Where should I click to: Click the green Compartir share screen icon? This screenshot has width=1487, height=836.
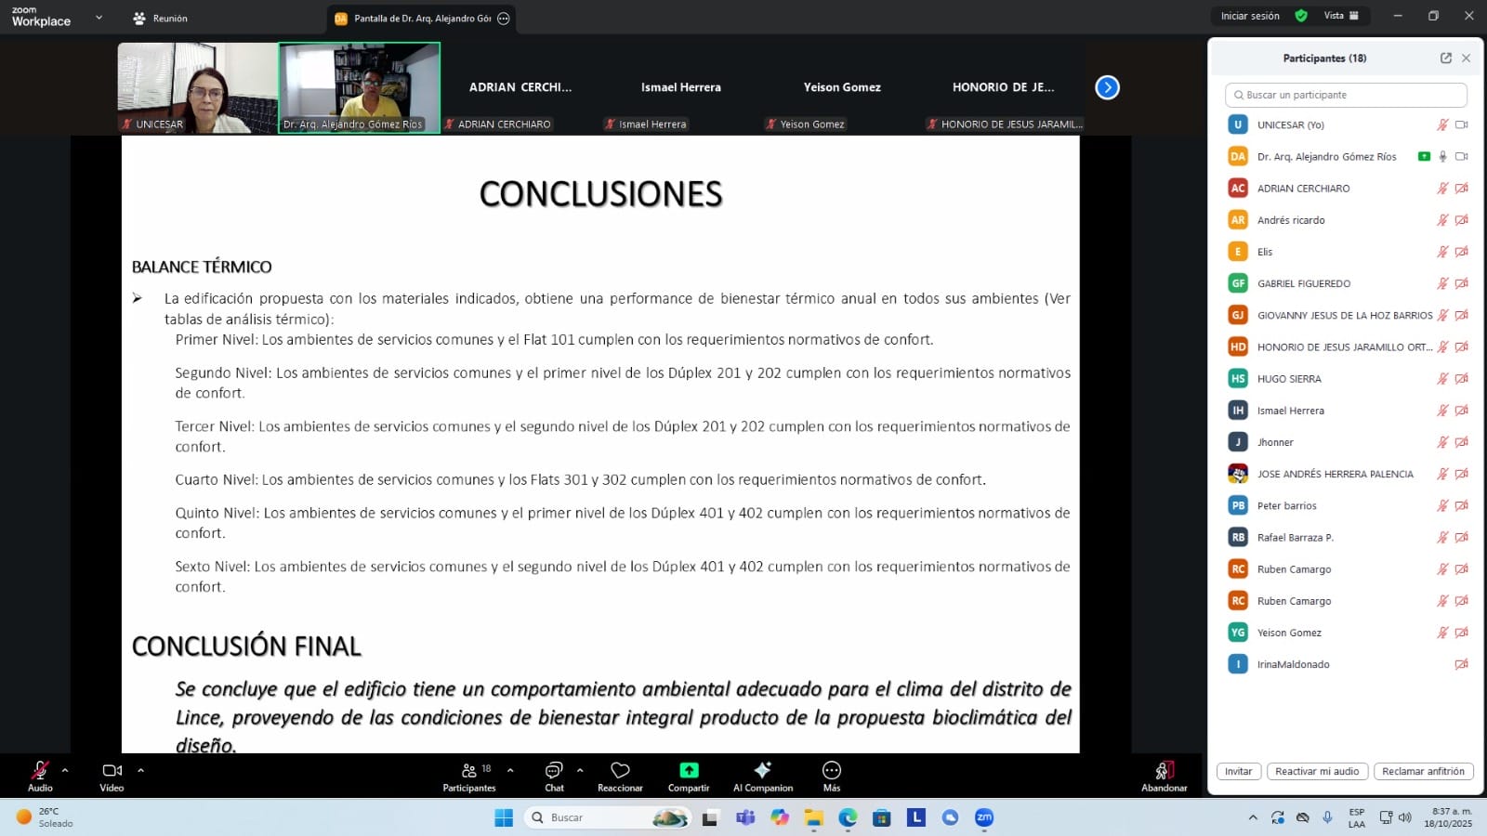point(688,770)
